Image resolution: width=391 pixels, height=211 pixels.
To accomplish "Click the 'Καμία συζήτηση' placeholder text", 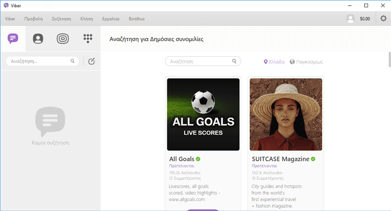I will (x=51, y=142).
